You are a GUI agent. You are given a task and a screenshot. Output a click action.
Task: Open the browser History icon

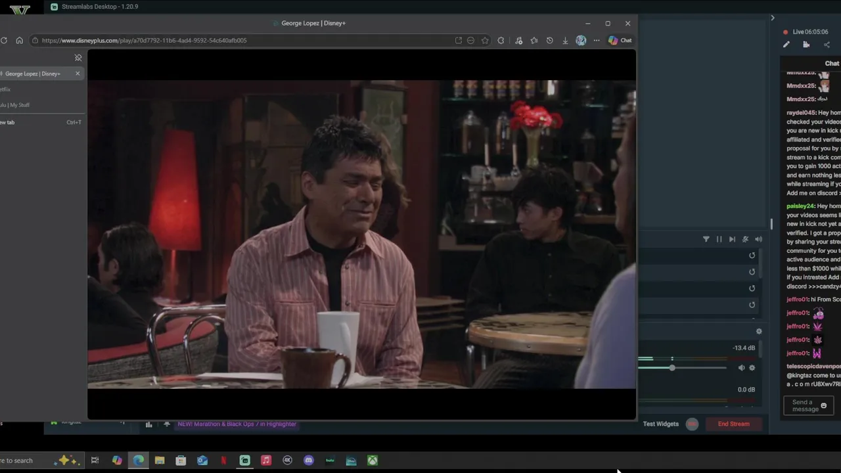(x=549, y=40)
